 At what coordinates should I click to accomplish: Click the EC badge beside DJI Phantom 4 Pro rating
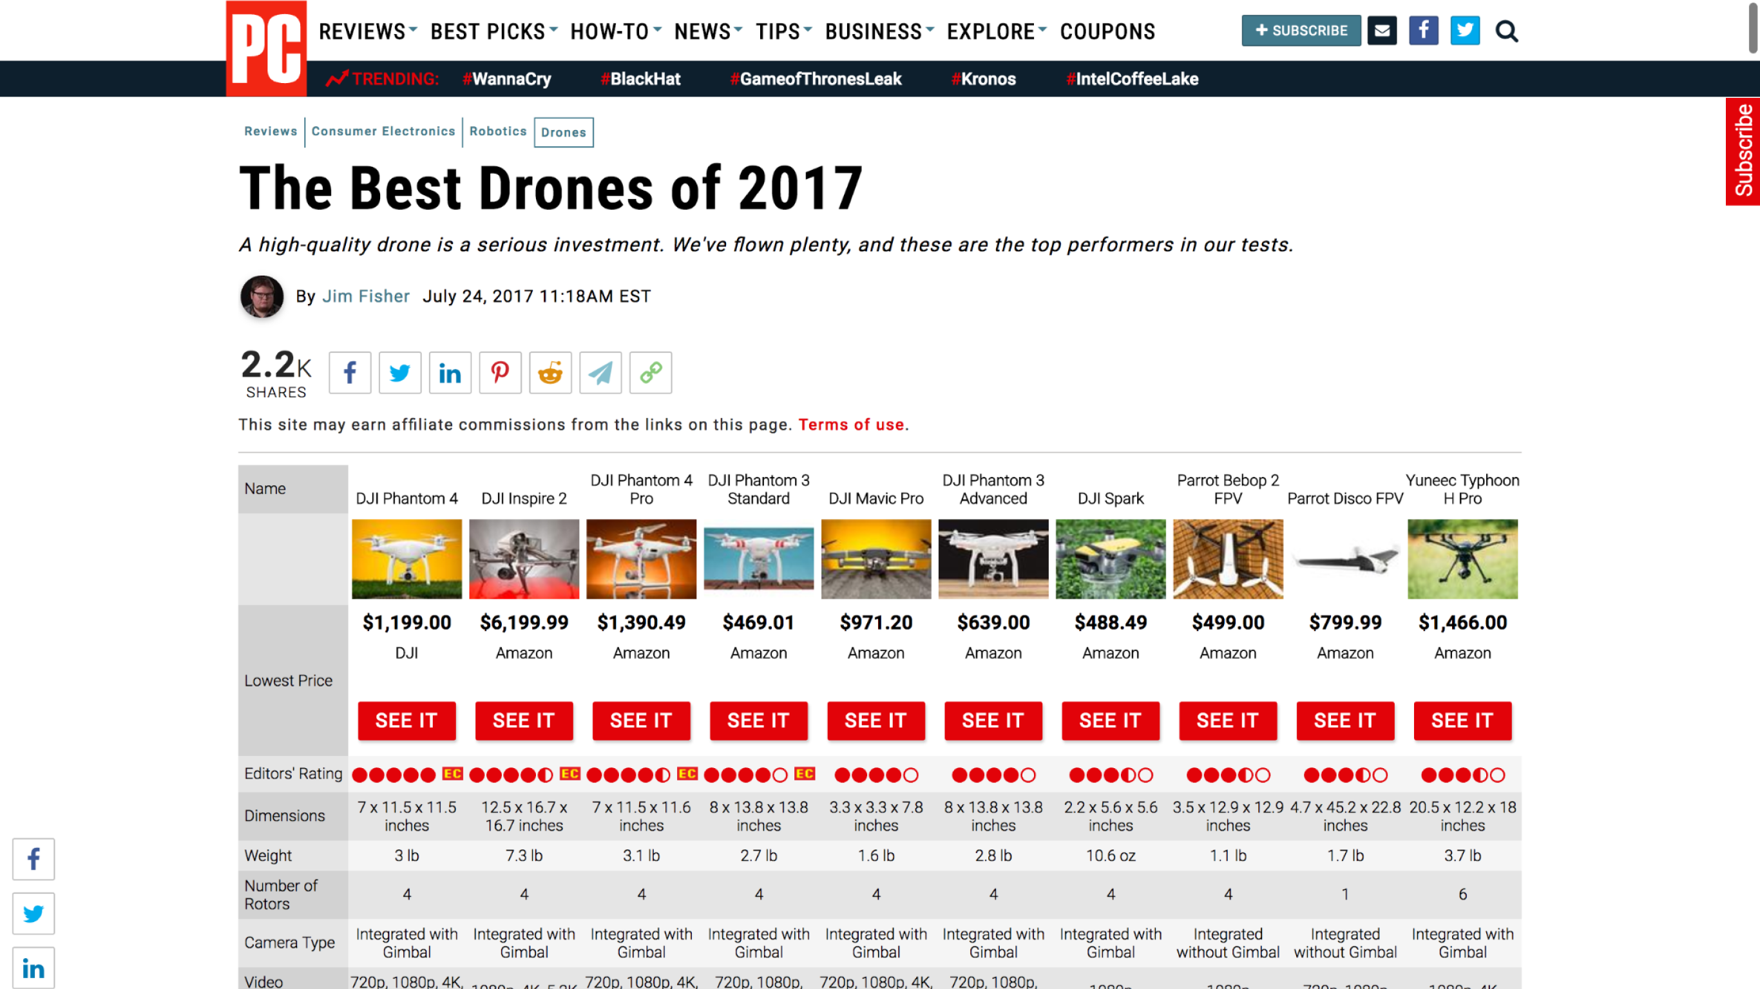687,774
